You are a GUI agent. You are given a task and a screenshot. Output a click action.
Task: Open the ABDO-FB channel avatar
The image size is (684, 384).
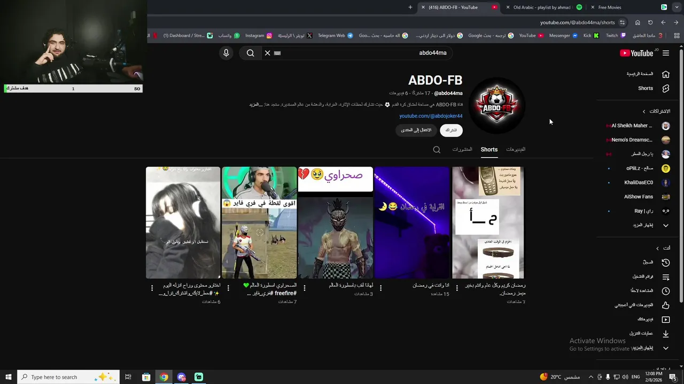[x=497, y=105]
